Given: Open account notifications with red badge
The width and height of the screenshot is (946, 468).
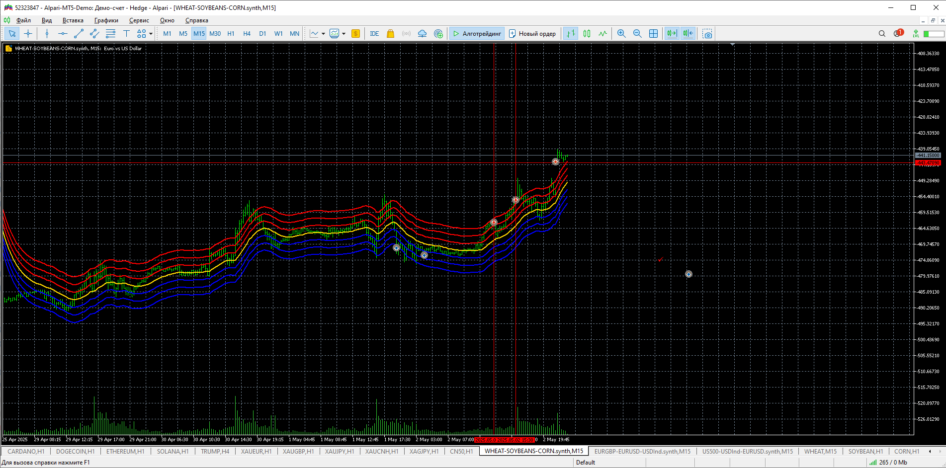Looking at the screenshot, I should coord(898,33).
